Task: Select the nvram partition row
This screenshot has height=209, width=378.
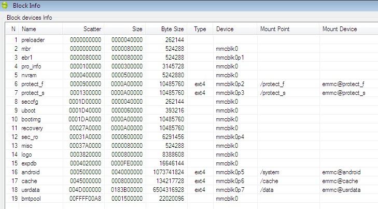Action: pyautogui.click(x=192, y=75)
